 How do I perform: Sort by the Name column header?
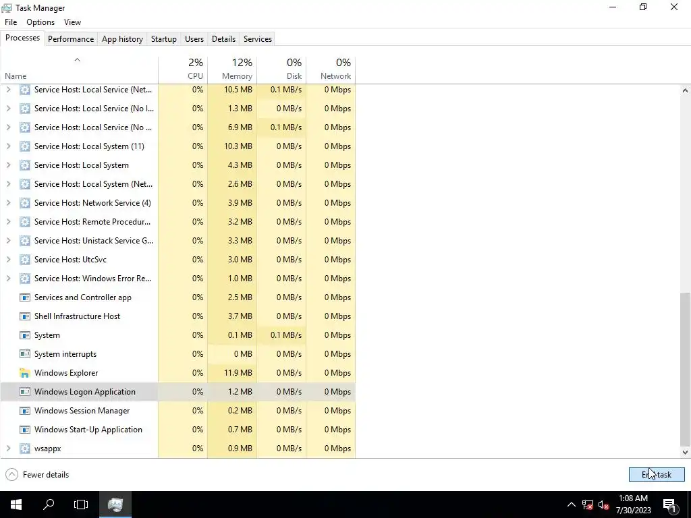point(80,69)
